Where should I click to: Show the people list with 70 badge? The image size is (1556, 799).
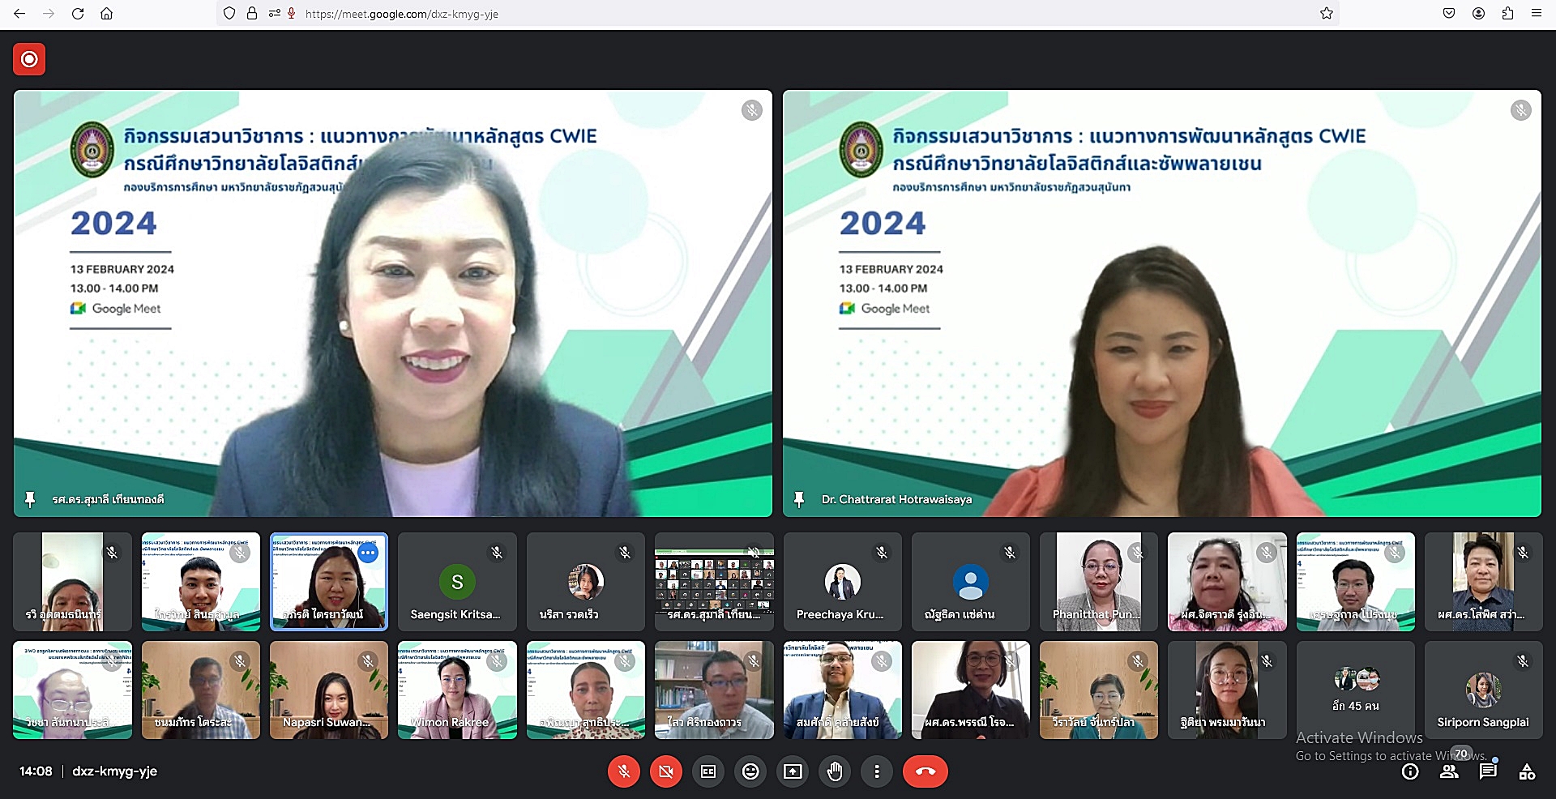pos(1449,771)
